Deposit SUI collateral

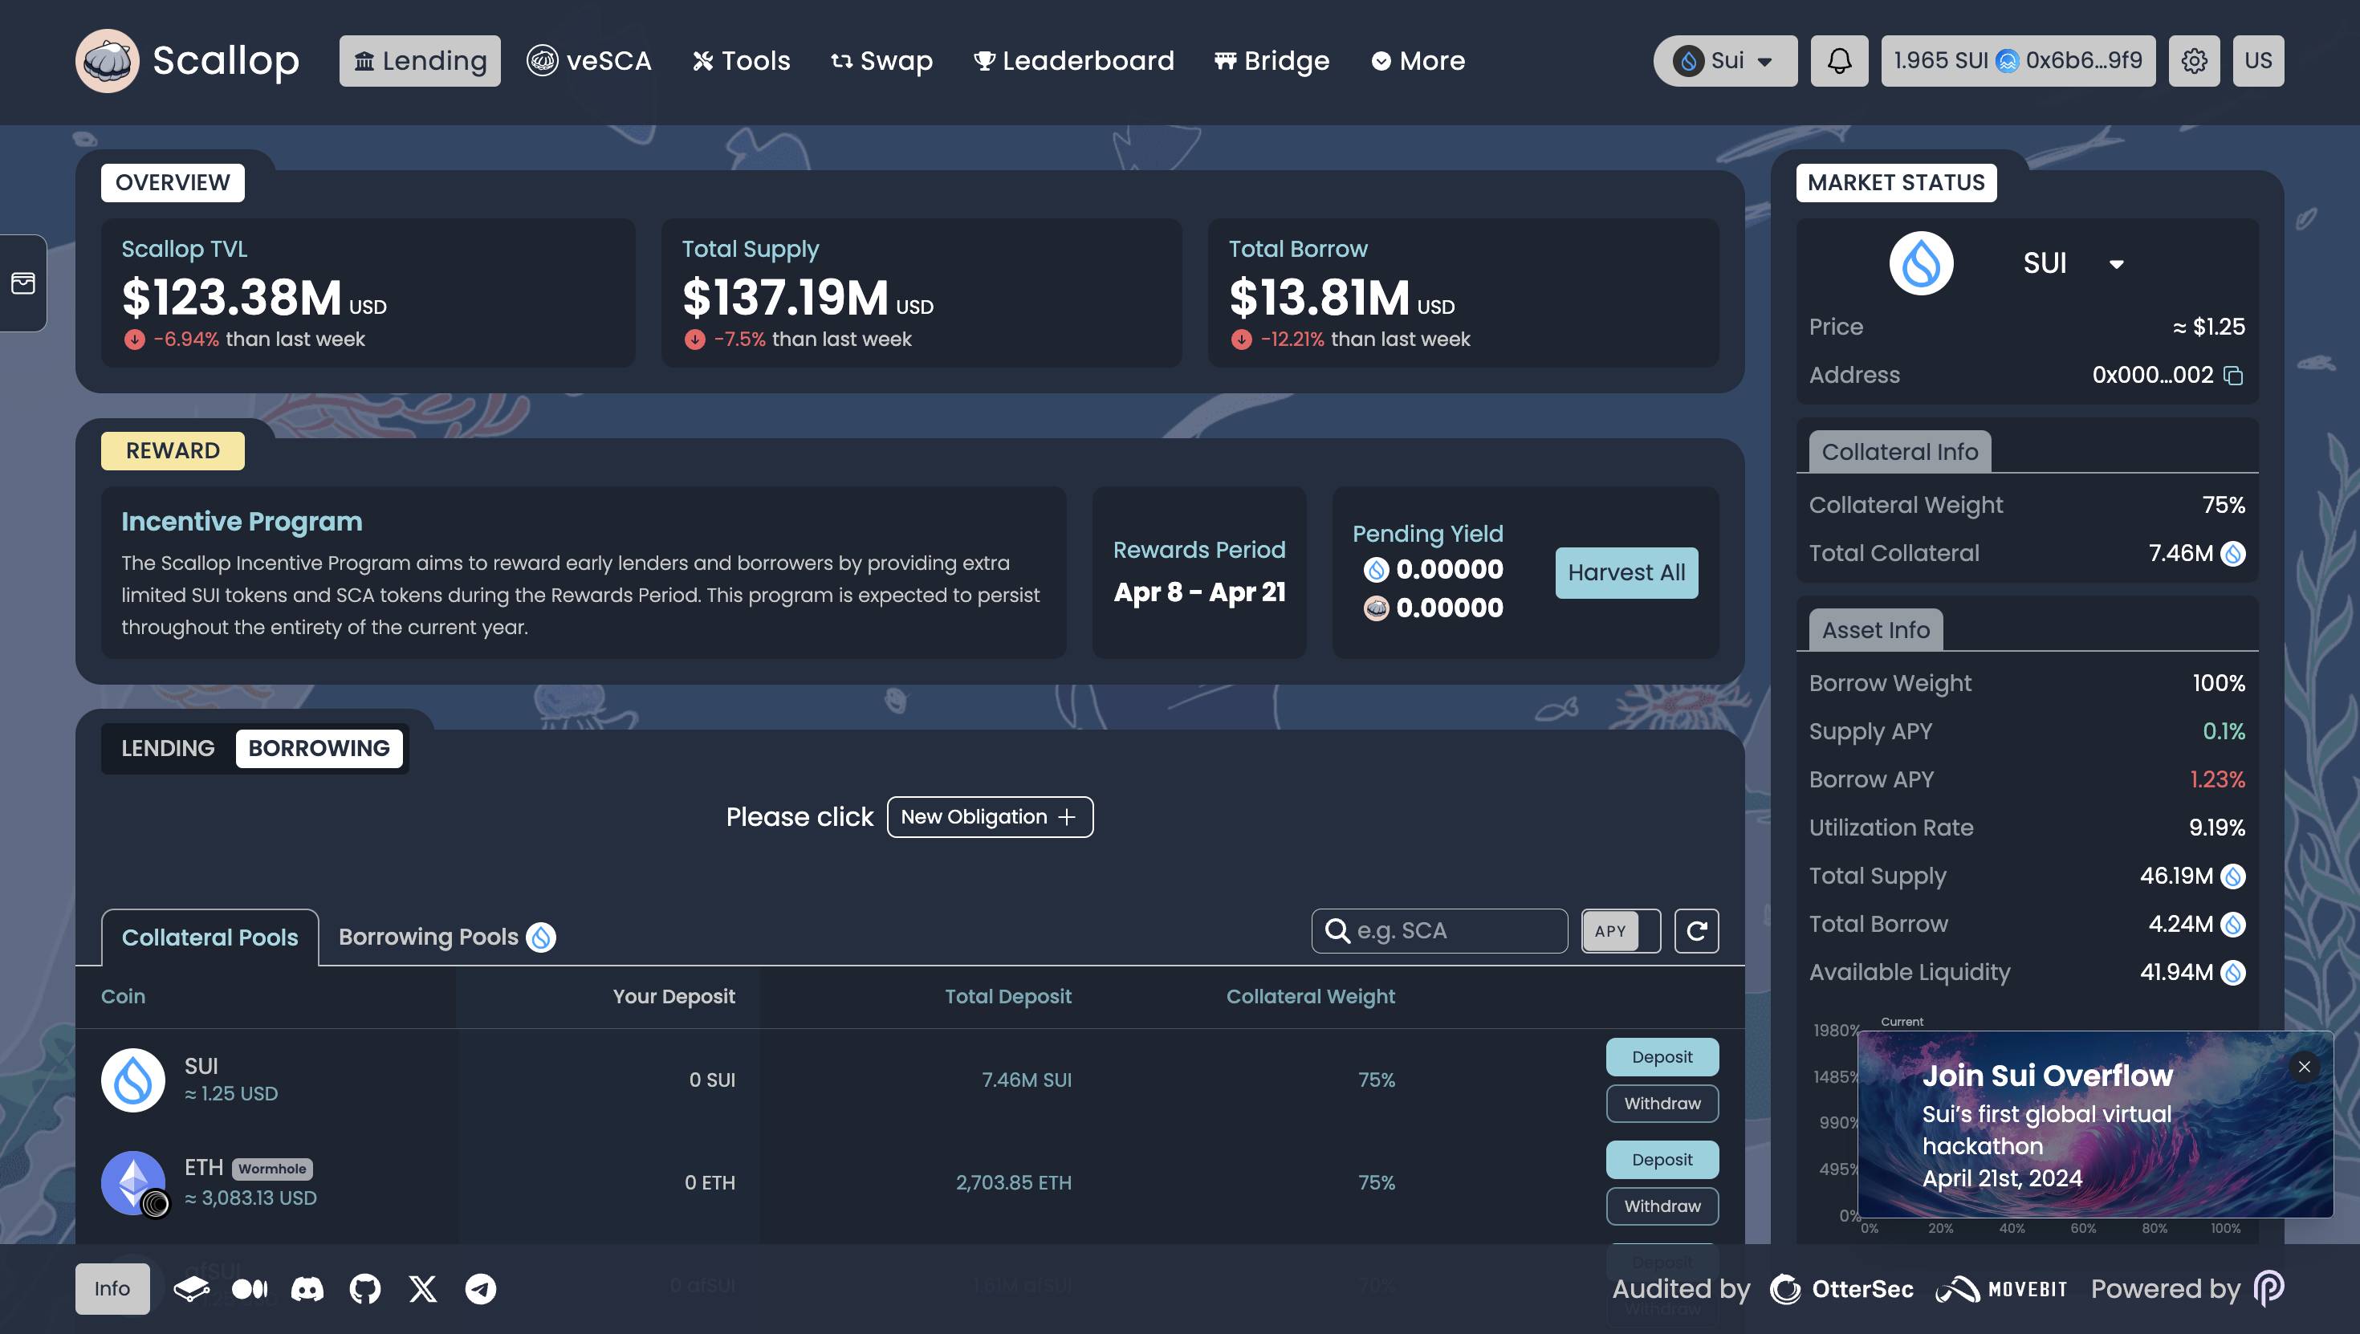pyautogui.click(x=1662, y=1057)
